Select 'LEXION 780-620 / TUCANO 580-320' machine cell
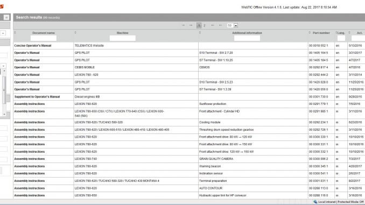The image size is (365, 205). point(99,122)
